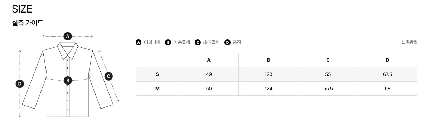Click the B icon next to 가슴둘레
The height and width of the screenshot is (130, 435).
[168, 42]
